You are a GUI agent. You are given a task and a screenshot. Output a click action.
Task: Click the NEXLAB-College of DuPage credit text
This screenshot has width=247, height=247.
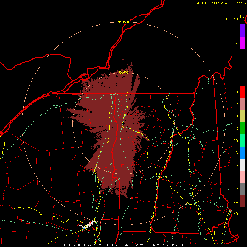tap(219, 3)
